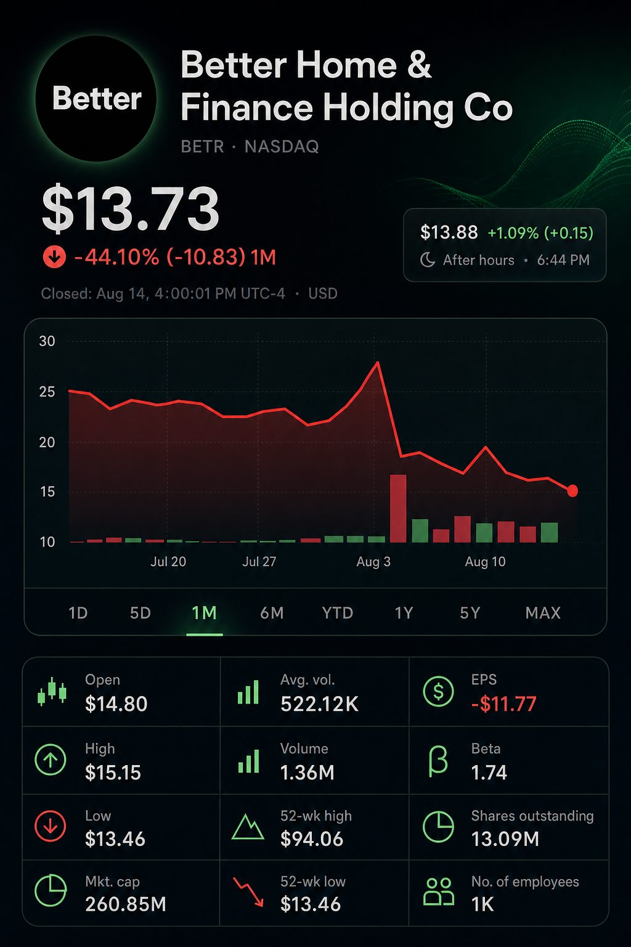
Task: Click the High value $15.15
Action: 113,773
